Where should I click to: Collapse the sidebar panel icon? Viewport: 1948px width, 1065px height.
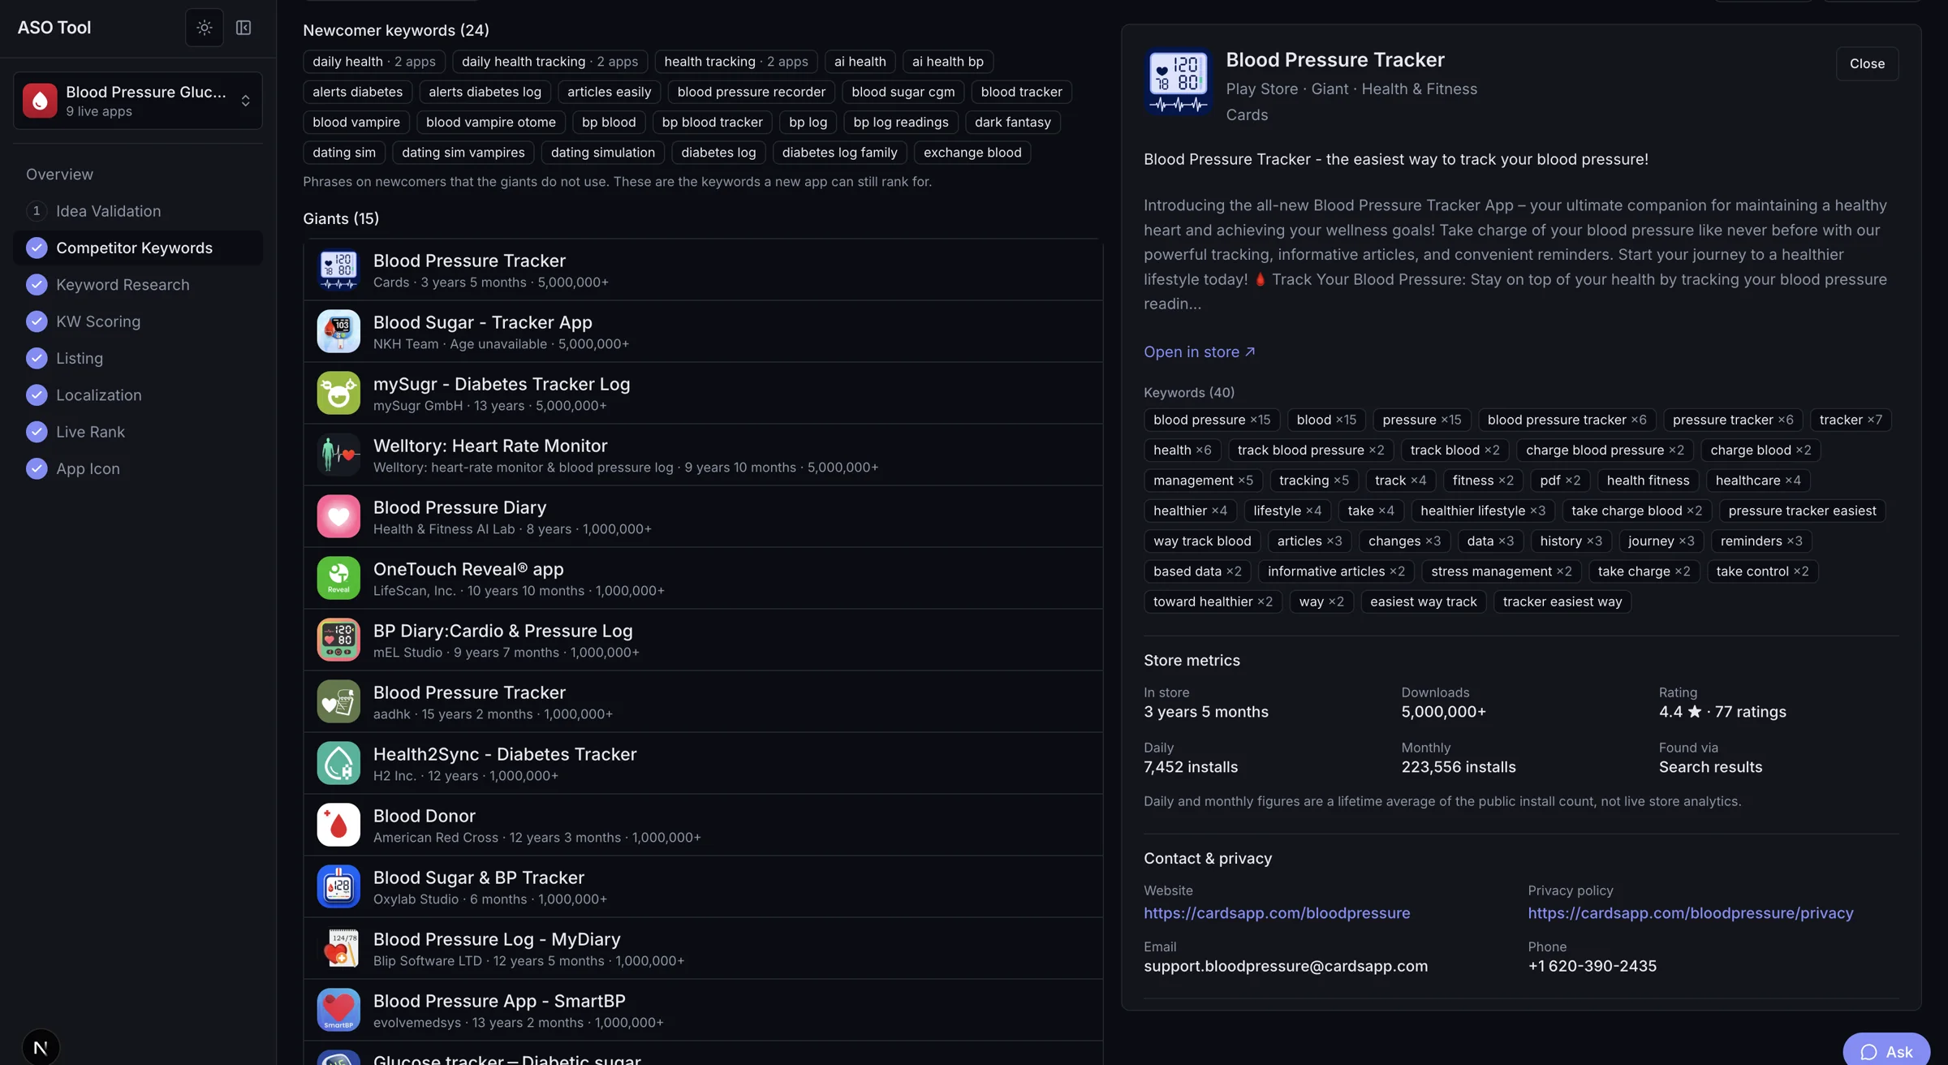click(x=243, y=28)
